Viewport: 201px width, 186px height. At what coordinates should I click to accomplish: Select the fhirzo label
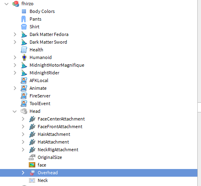point(28,4)
